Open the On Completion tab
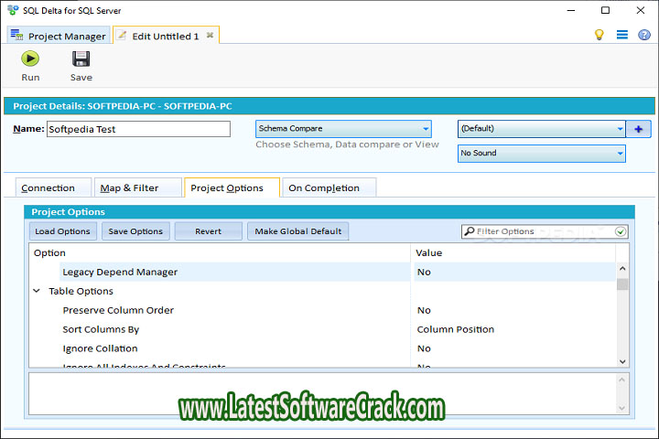659x439 pixels. click(x=324, y=187)
